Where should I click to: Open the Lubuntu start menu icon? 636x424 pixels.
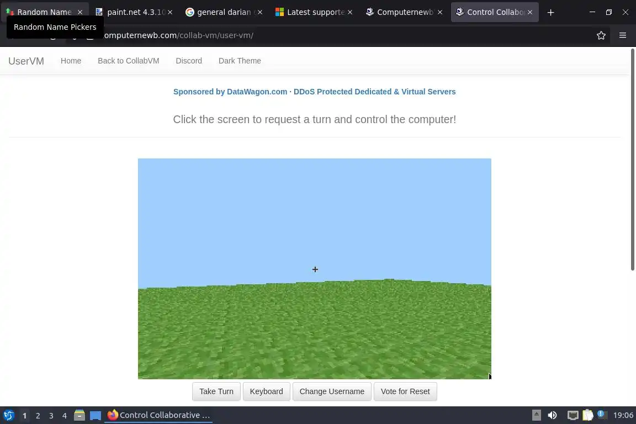(9, 415)
